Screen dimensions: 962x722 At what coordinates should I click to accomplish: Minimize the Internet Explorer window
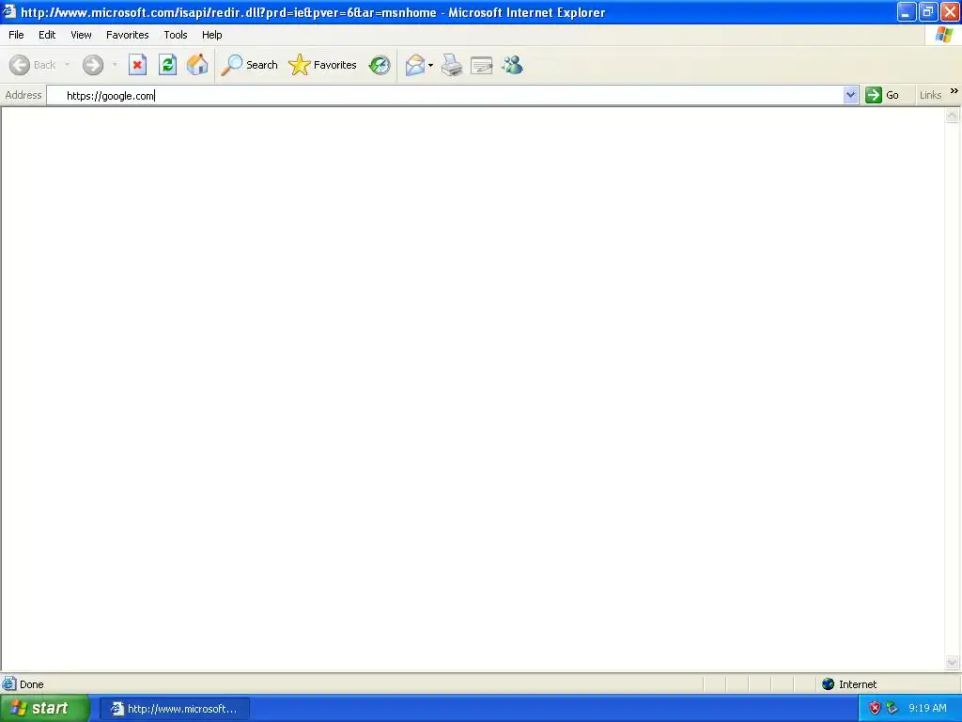point(906,11)
